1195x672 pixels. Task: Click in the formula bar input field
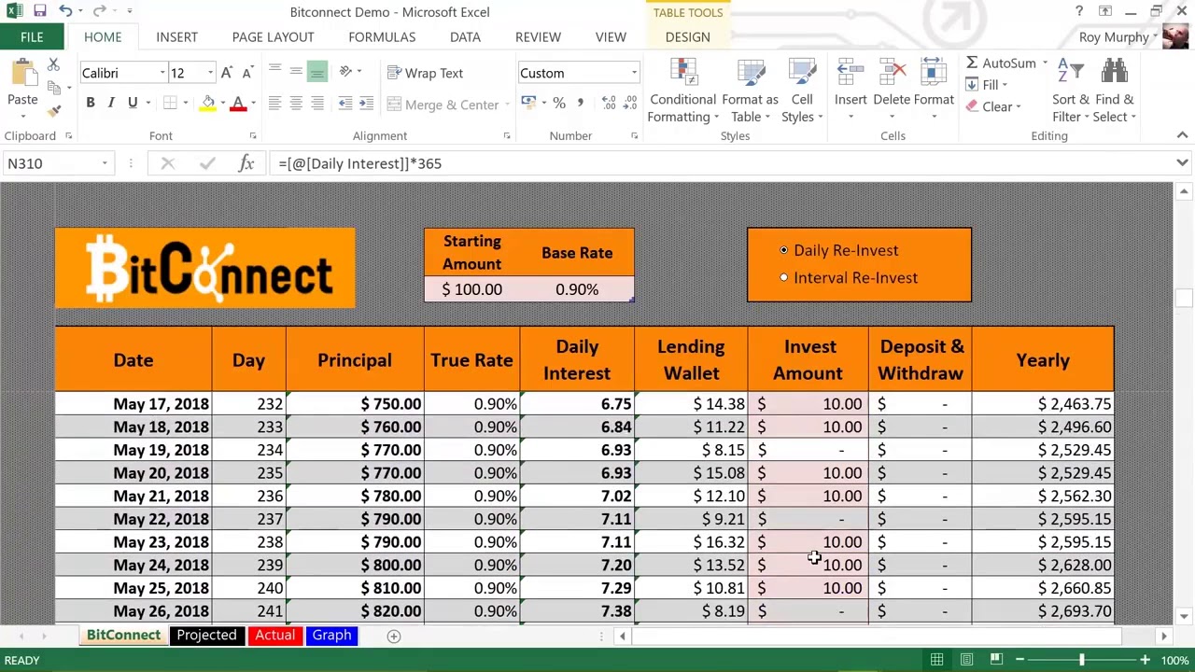(x=719, y=163)
